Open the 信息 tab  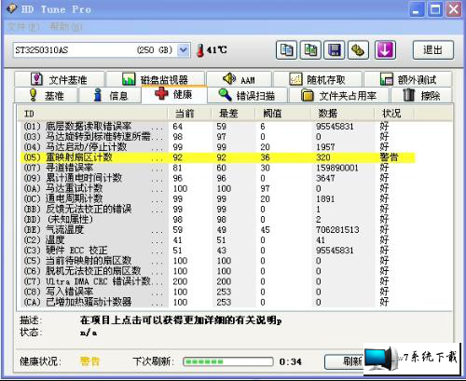point(111,95)
